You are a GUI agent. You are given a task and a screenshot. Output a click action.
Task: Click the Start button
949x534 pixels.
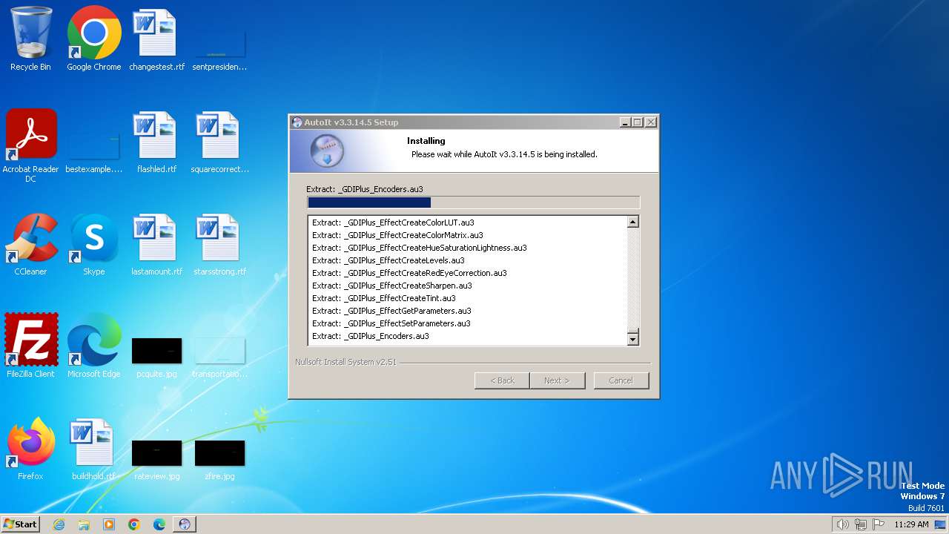coord(20,524)
